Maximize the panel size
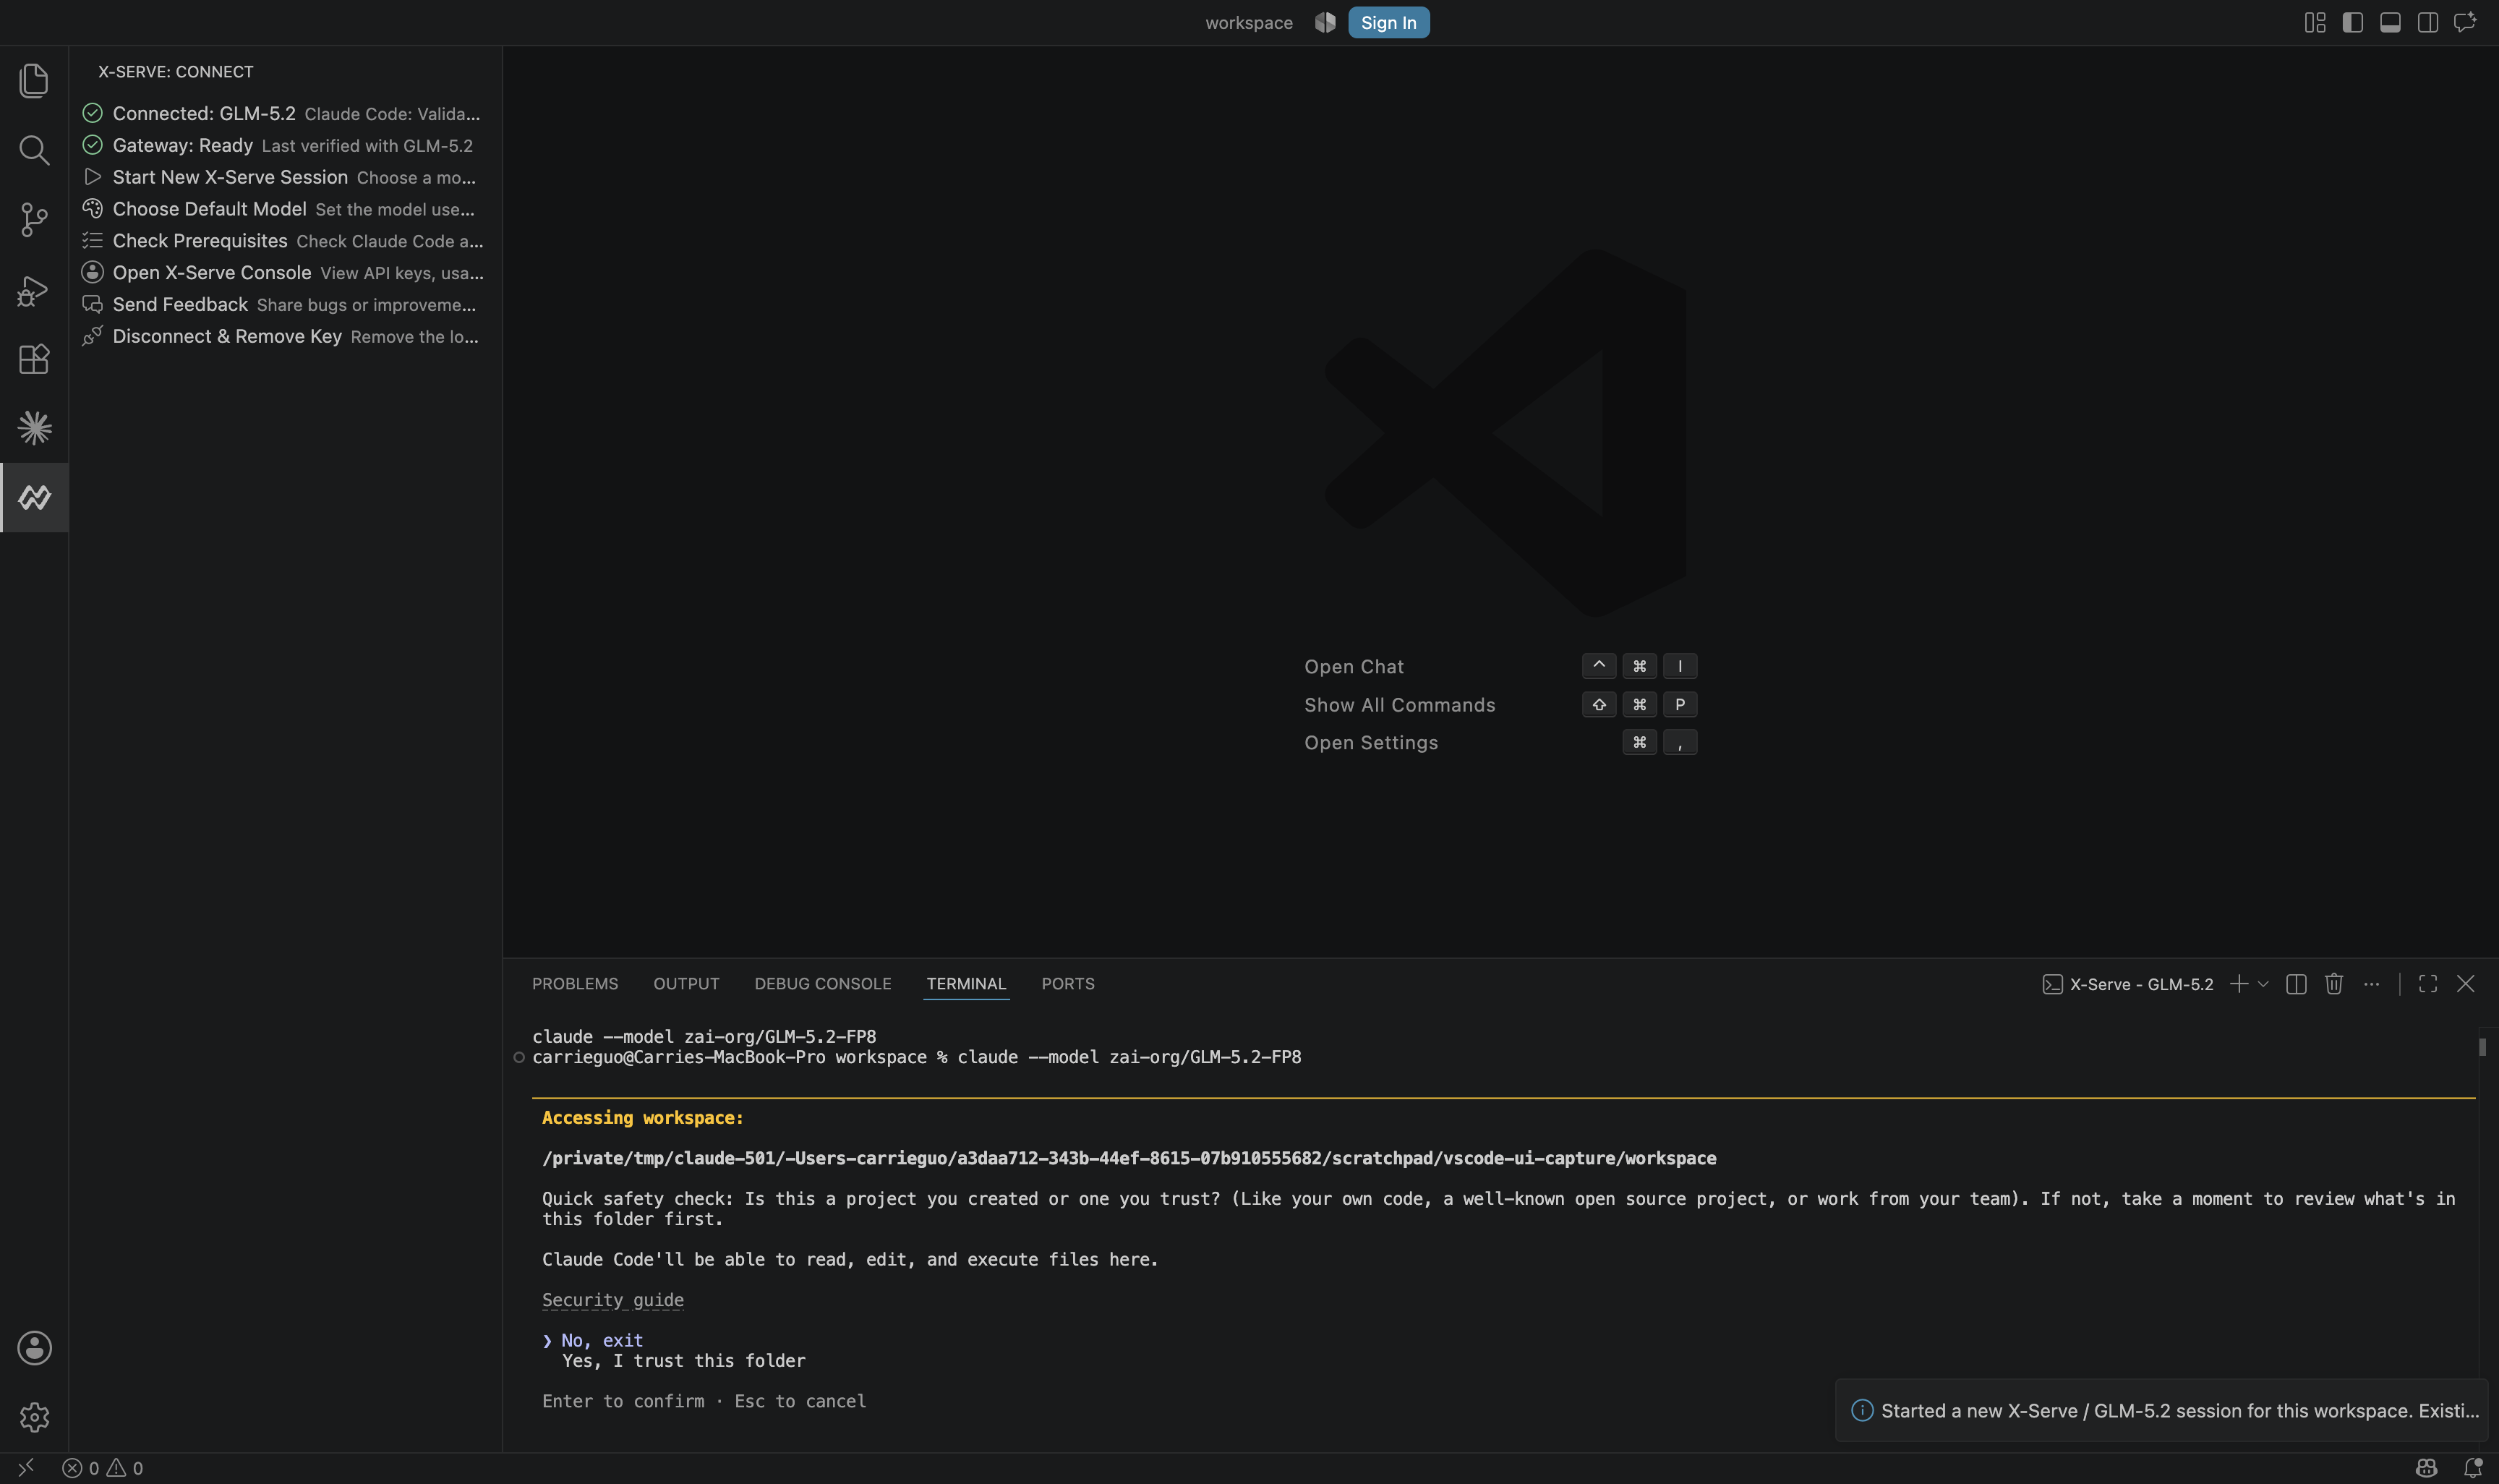2499x1484 pixels. [2428, 984]
